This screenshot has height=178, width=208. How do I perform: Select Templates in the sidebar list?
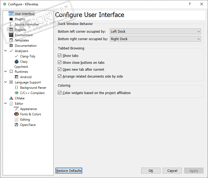(22, 40)
